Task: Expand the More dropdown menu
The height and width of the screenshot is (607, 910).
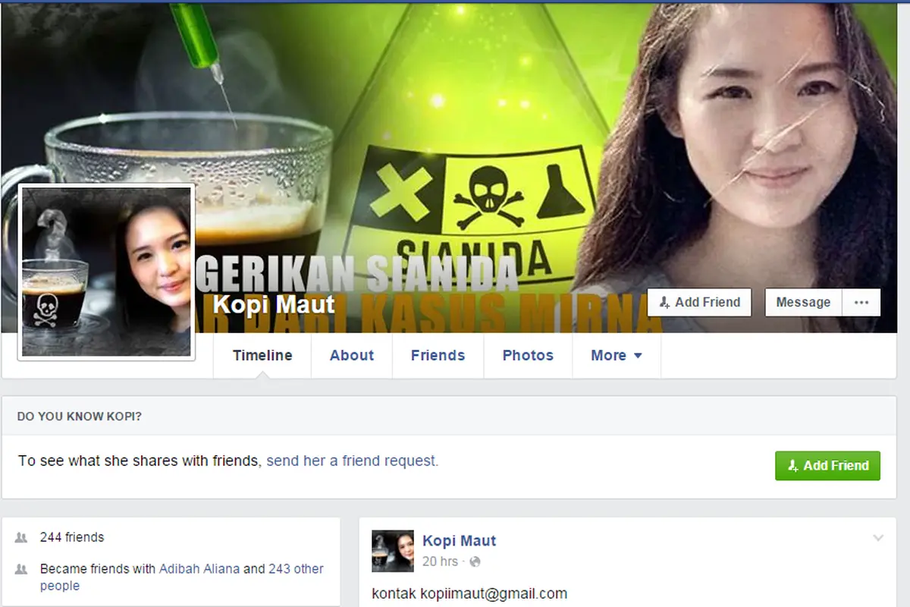Action: click(x=617, y=355)
